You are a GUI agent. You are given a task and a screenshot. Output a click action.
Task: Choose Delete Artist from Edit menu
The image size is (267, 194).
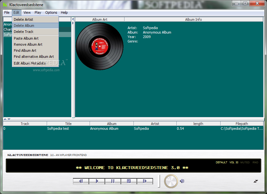point(36,19)
